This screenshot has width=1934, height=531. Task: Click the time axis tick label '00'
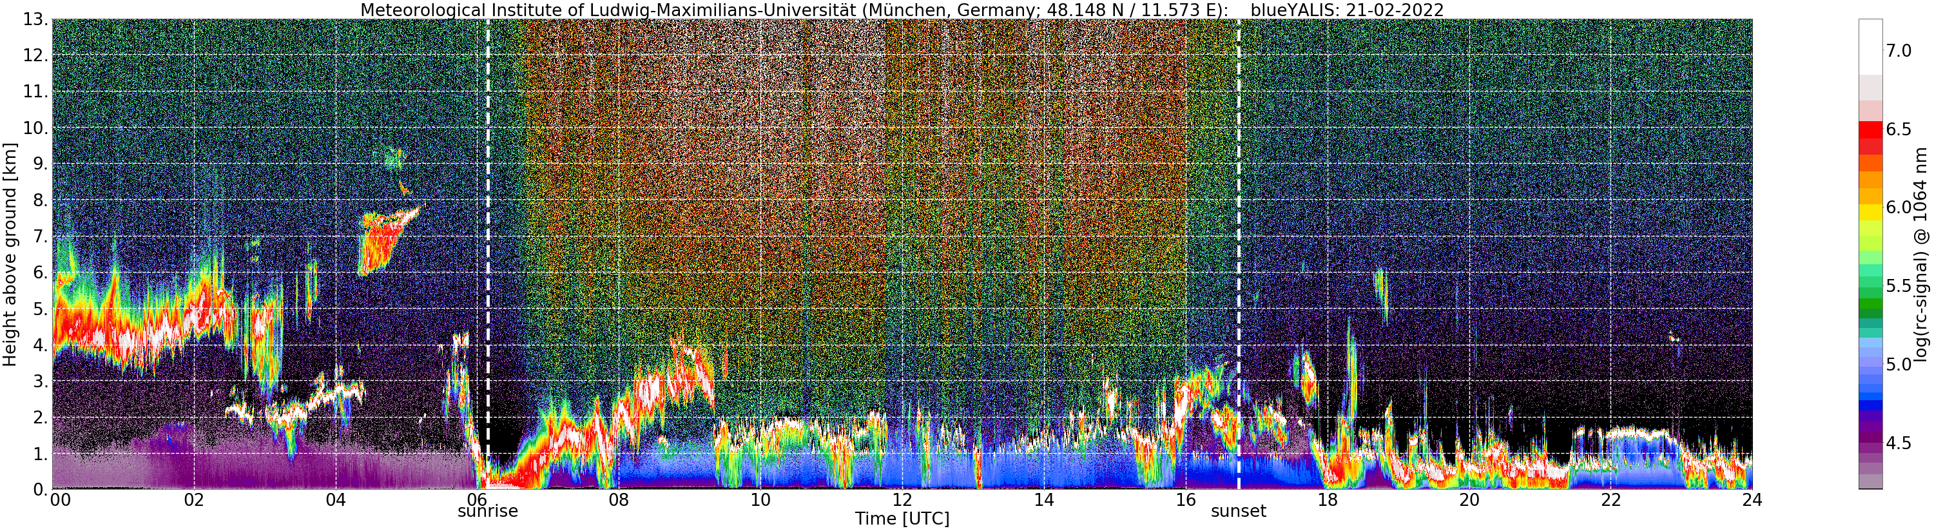click(59, 500)
